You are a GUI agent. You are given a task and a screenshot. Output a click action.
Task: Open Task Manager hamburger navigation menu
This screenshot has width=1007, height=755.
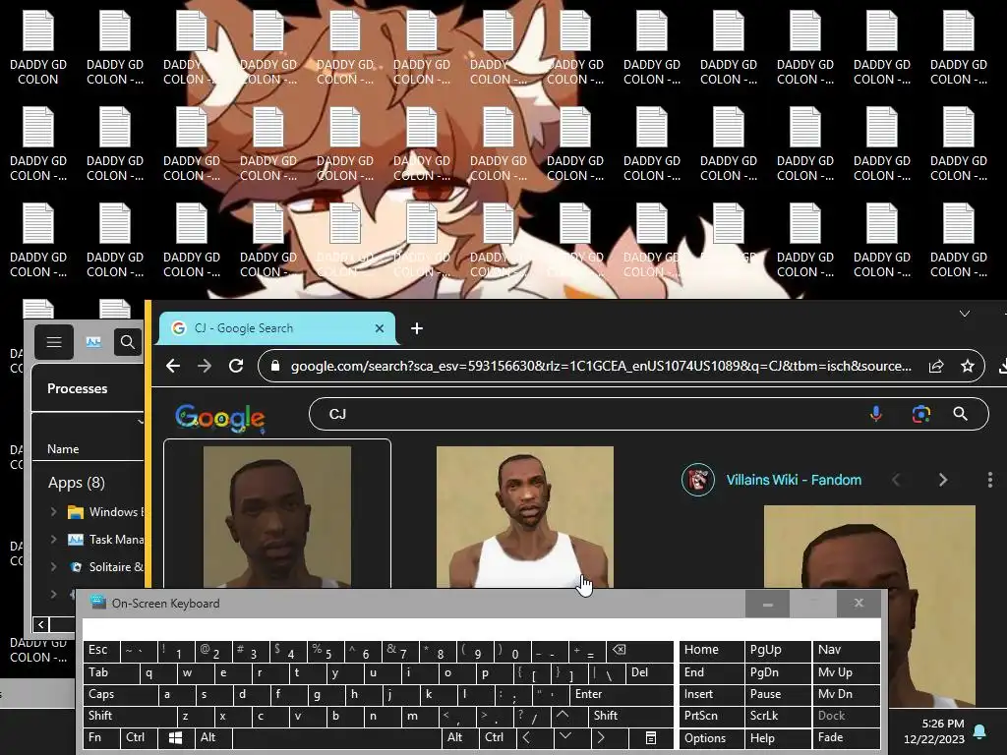[x=54, y=341]
